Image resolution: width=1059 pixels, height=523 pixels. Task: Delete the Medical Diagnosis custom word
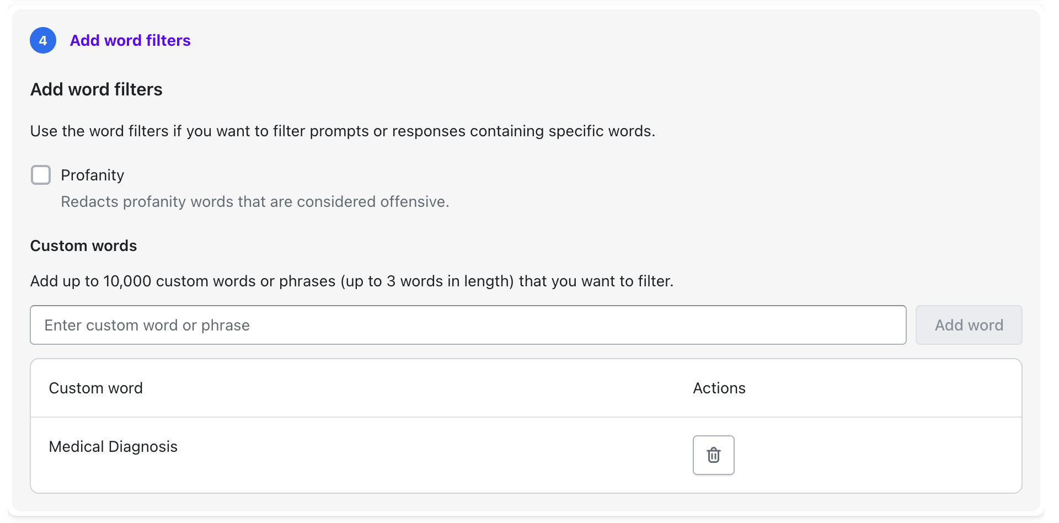[713, 455]
